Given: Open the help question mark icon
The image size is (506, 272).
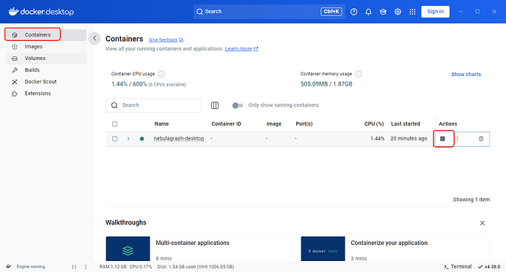Looking at the screenshot, I should click(353, 12).
